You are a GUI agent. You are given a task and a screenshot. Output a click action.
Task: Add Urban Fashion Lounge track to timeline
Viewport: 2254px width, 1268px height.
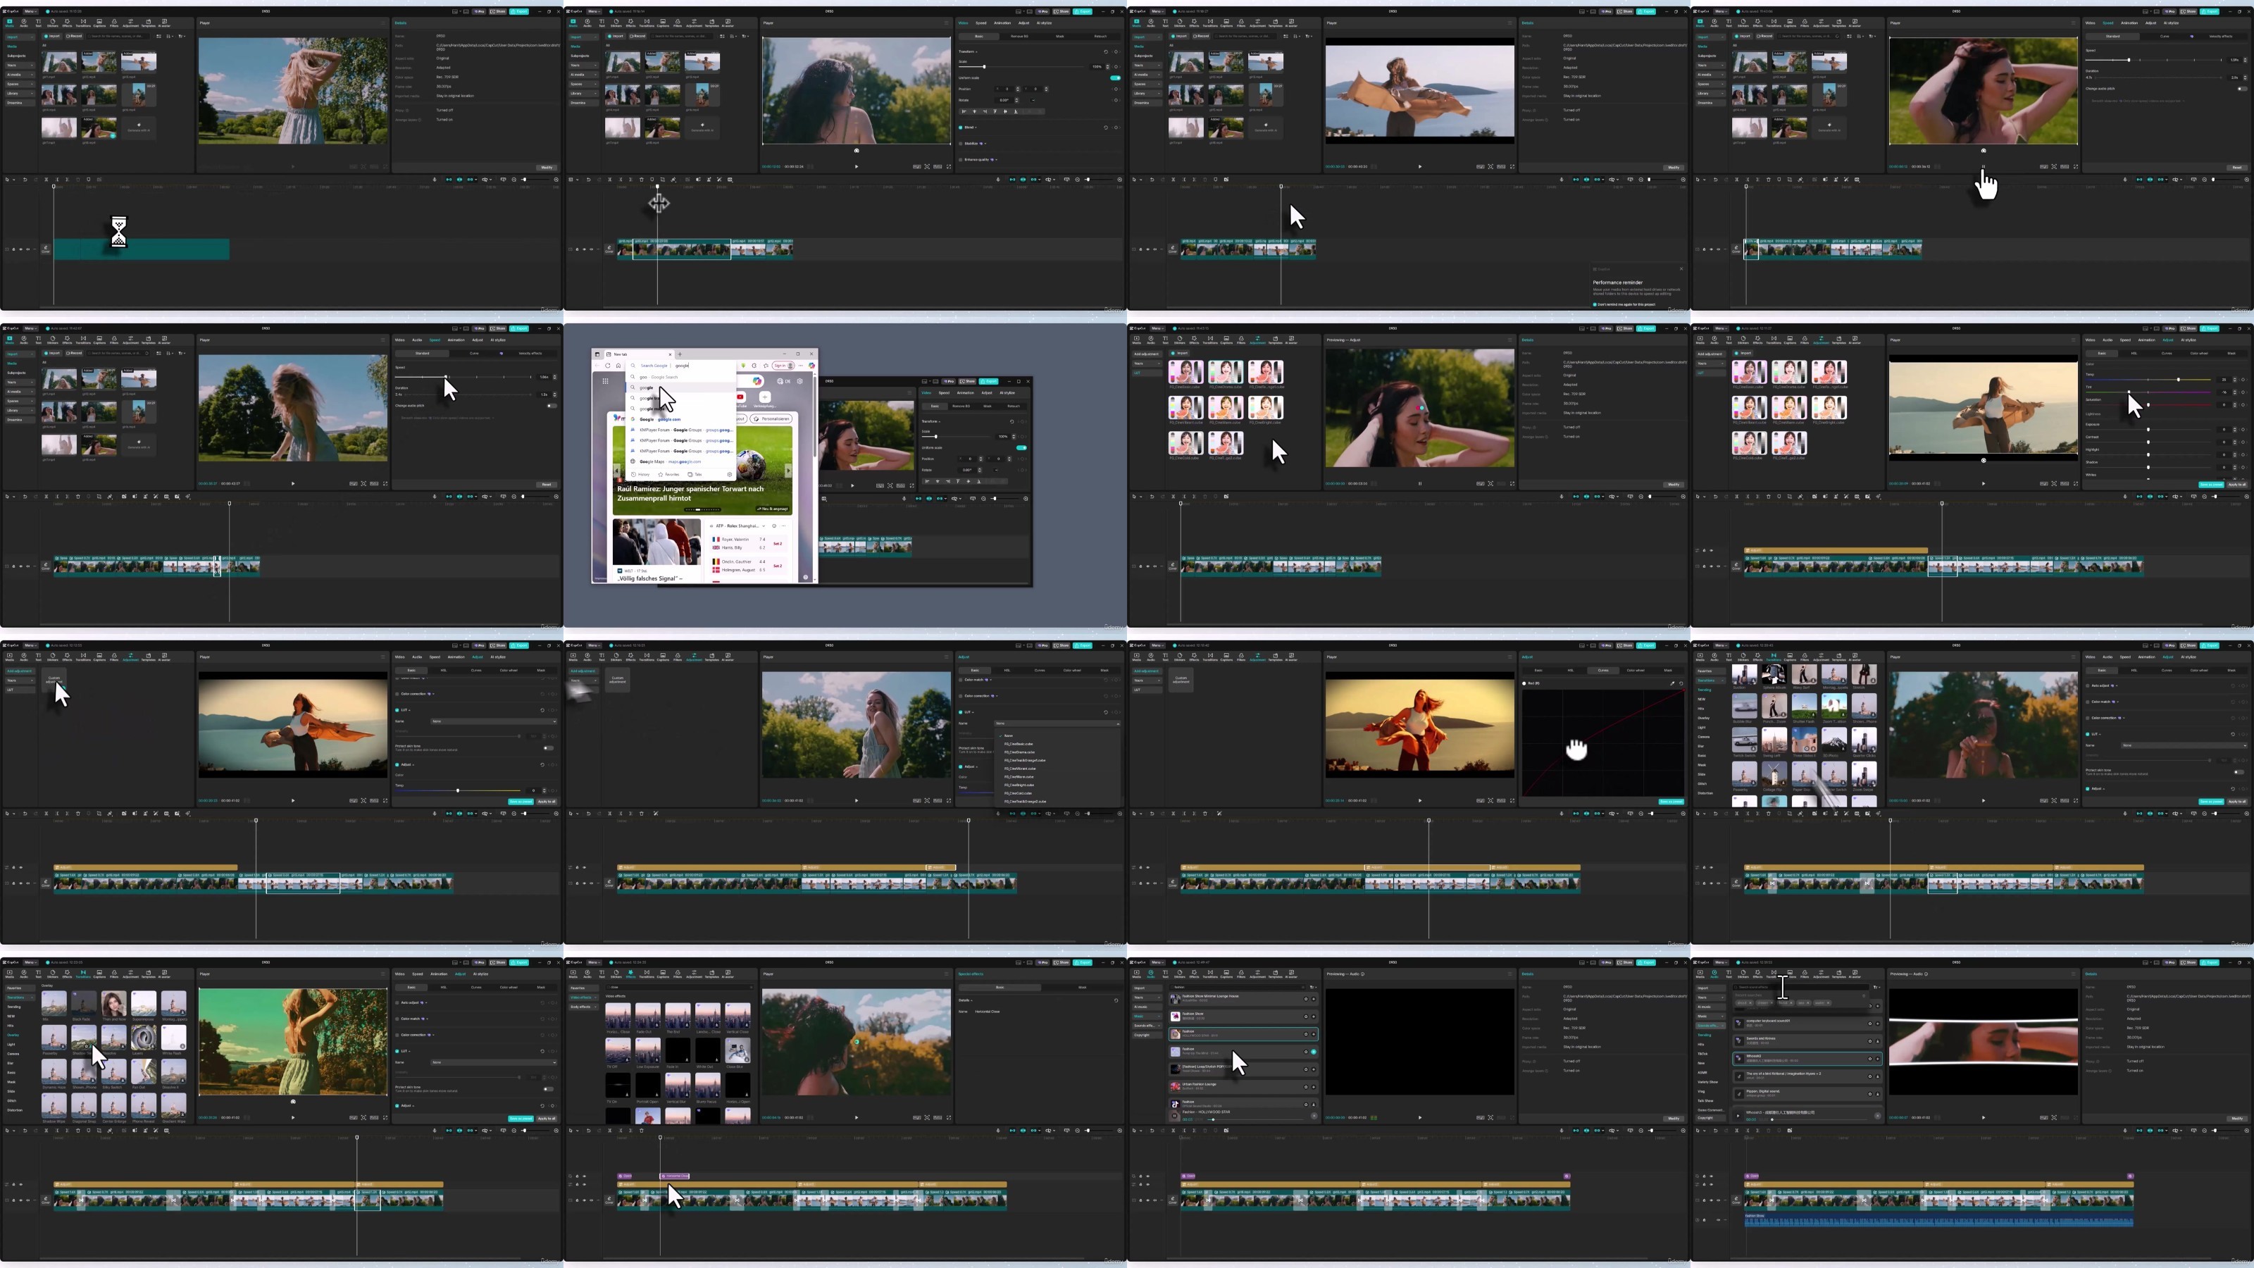point(1314,1088)
